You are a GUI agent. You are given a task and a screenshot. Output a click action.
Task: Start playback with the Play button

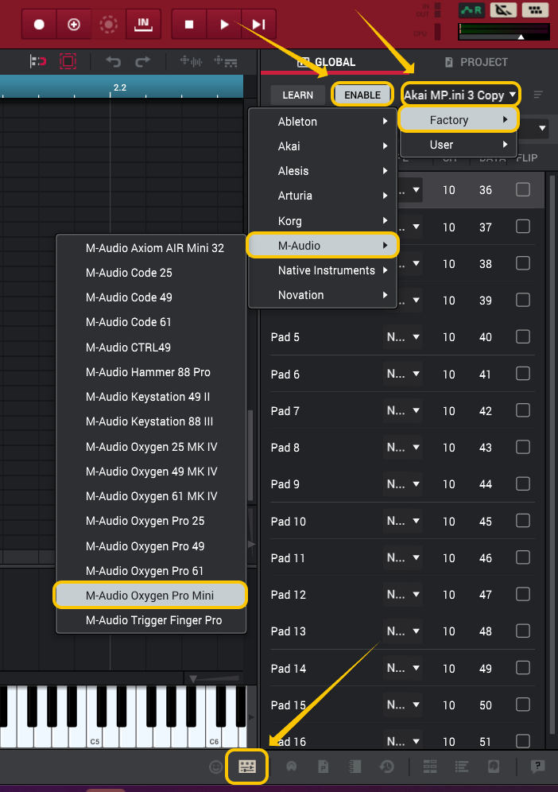coord(224,24)
